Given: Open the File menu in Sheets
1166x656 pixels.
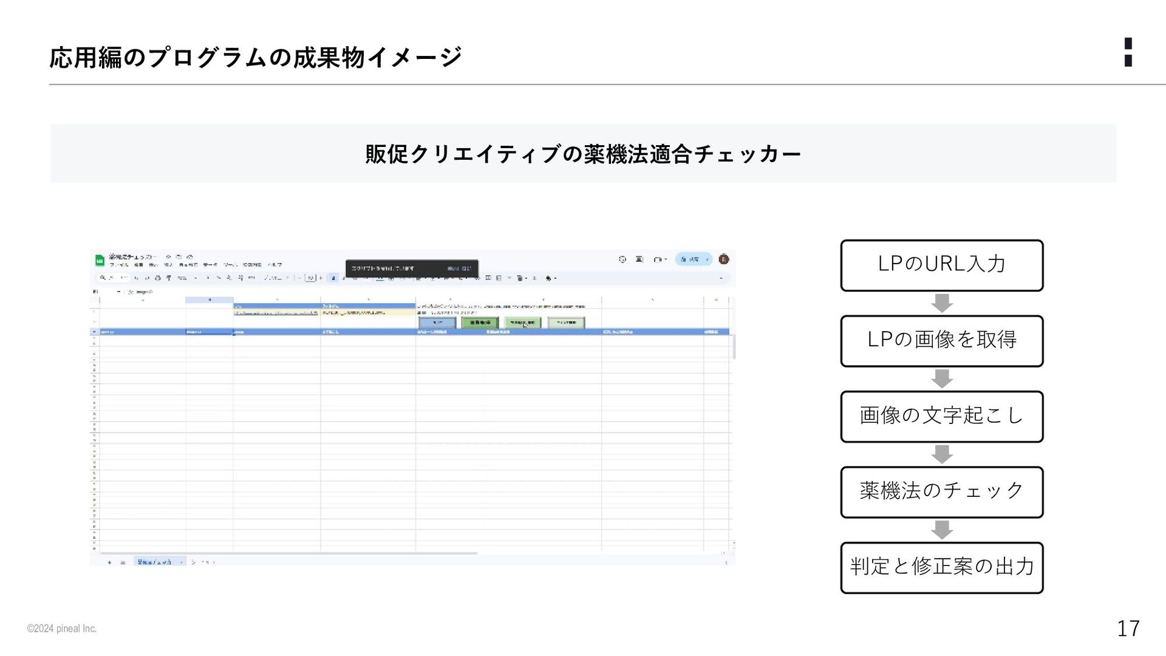Looking at the screenshot, I should pyautogui.click(x=118, y=265).
